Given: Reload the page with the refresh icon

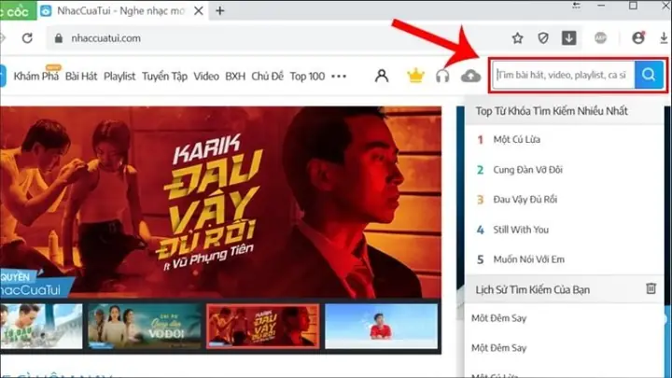Looking at the screenshot, I should pyautogui.click(x=27, y=38).
